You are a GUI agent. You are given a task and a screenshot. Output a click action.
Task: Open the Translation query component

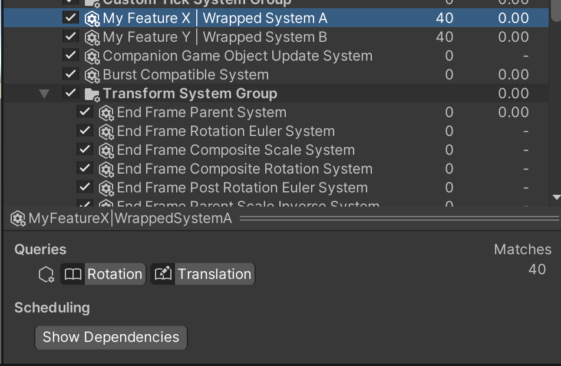pos(214,274)
